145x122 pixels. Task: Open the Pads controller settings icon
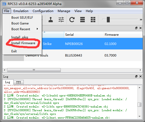[51, 20]
